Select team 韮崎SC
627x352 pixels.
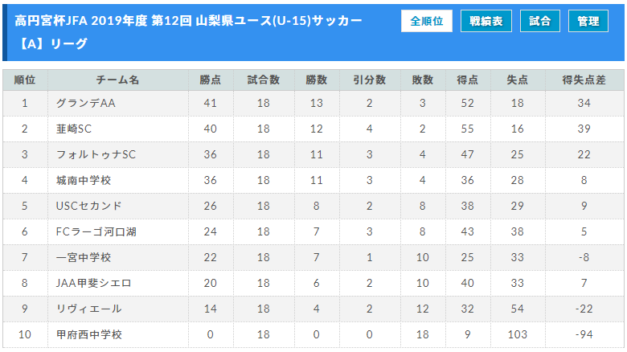click(x=74, y=129)
